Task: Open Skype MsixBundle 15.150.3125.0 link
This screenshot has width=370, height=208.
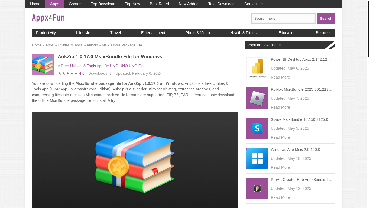Action: tap(300, 119)
